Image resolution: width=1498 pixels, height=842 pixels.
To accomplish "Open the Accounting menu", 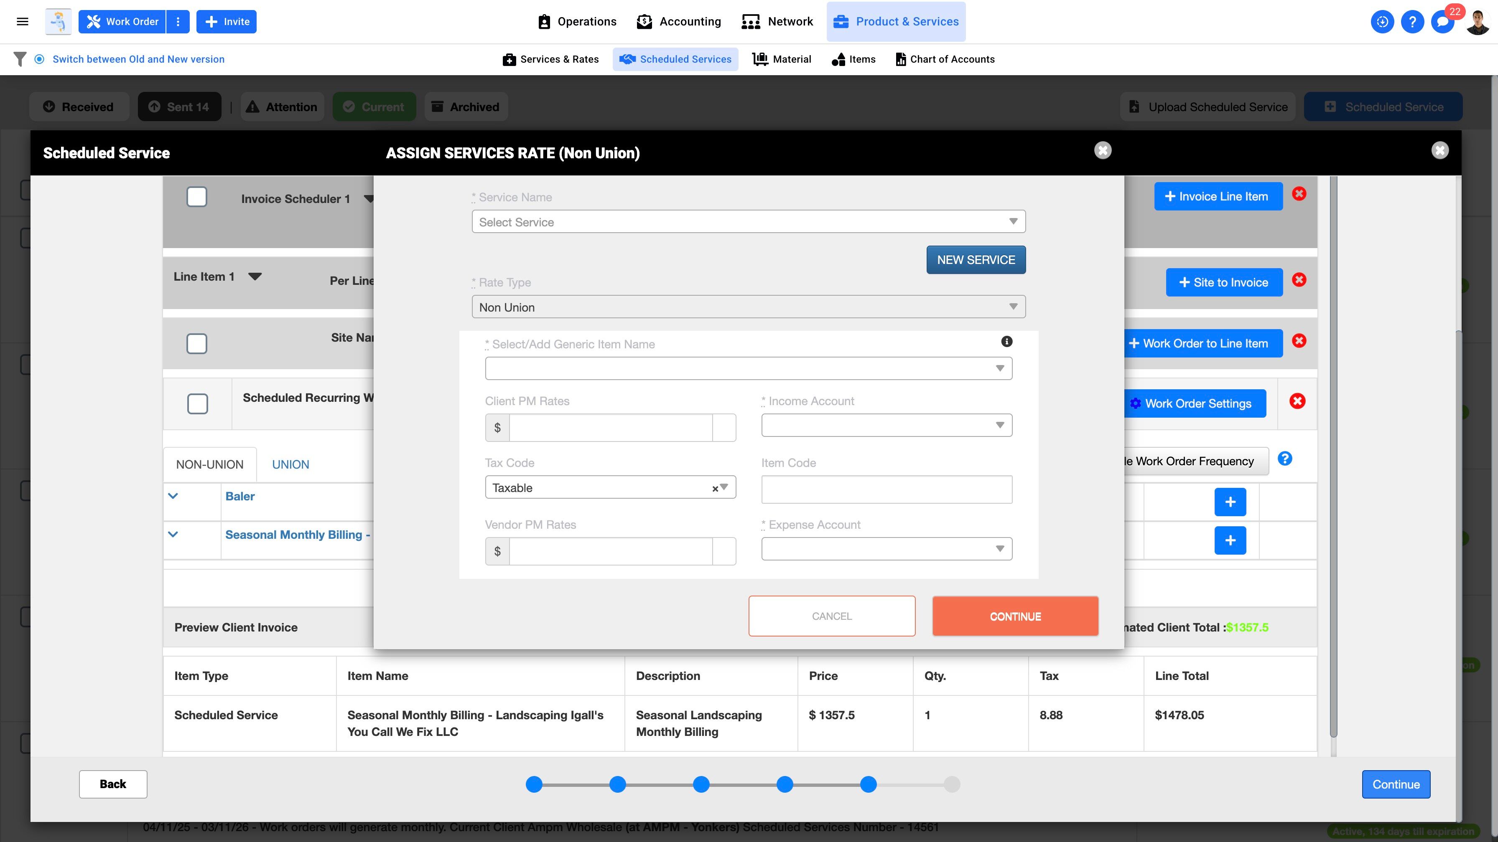I will pyautogui.click(x=679, y=21).
